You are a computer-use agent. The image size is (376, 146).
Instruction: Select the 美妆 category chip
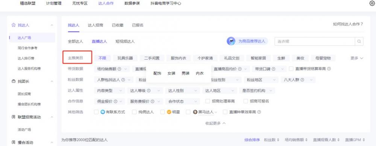pyautogui.click(x=300, y=58)
